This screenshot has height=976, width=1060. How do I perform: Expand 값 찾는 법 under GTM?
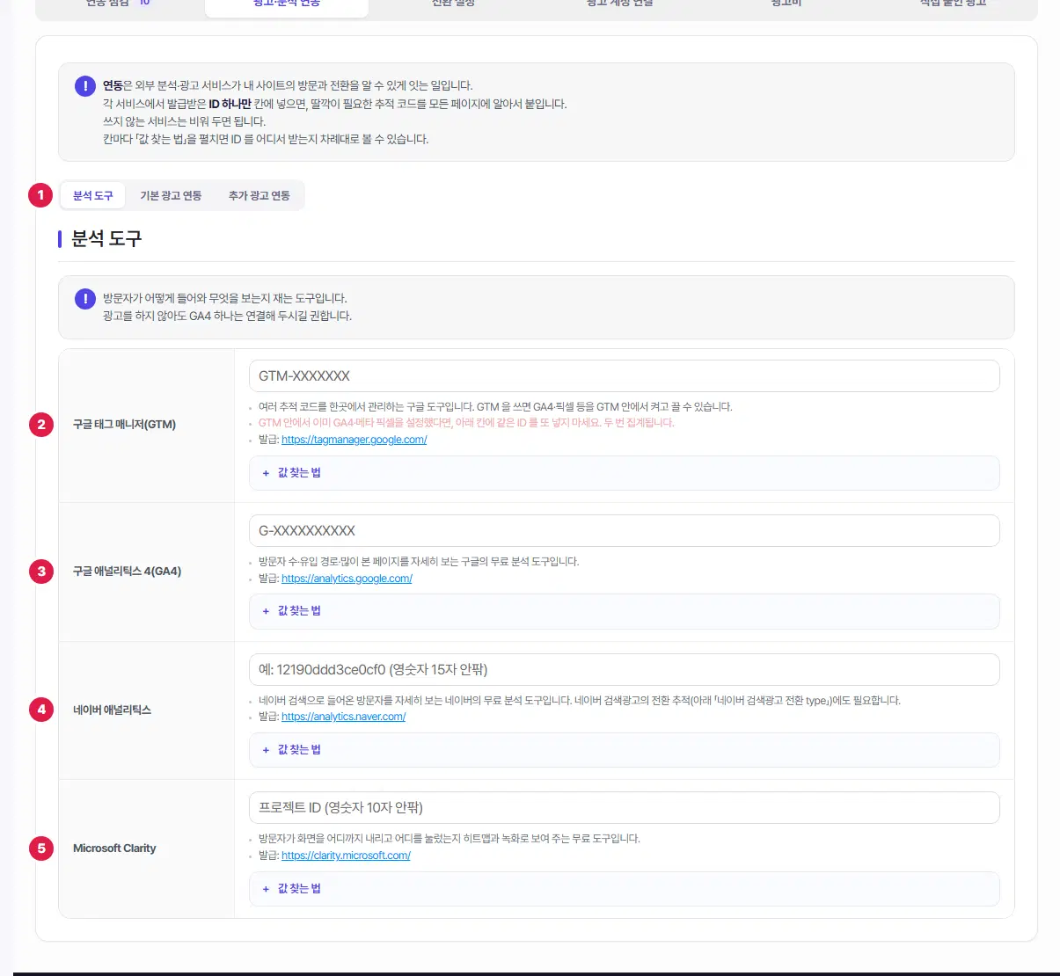pyautogui.click(x=625, y=473)
